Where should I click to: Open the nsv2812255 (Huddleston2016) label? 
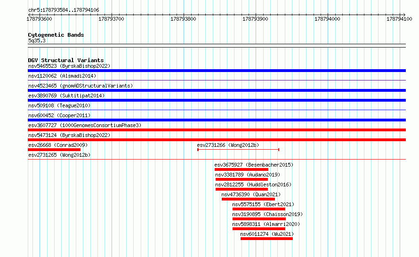[x=253, y=185]
